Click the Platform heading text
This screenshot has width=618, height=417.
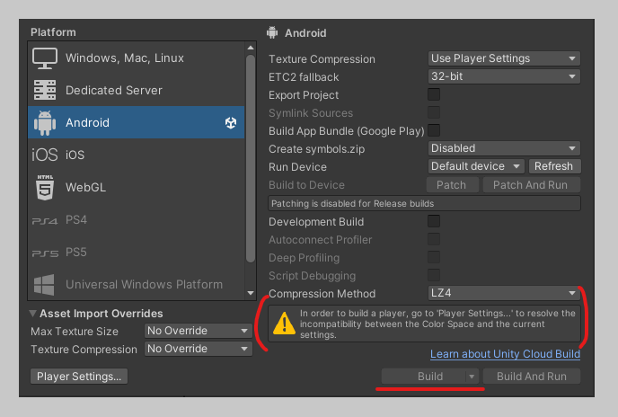pyautogui.click(x=53, y=32)
